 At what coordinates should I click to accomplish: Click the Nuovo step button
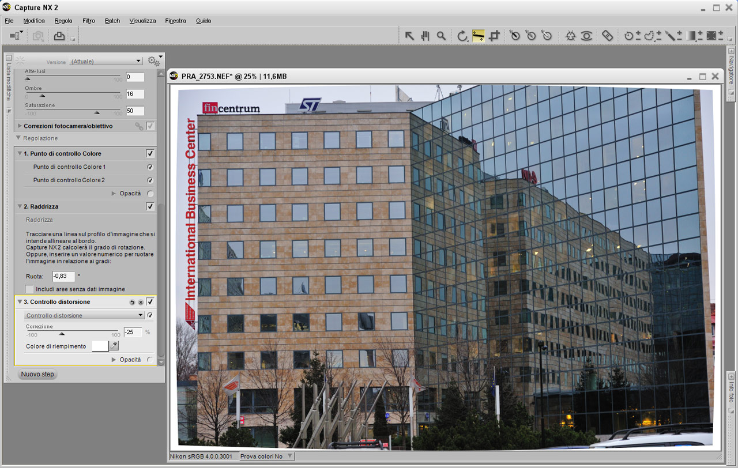point(37,374)
